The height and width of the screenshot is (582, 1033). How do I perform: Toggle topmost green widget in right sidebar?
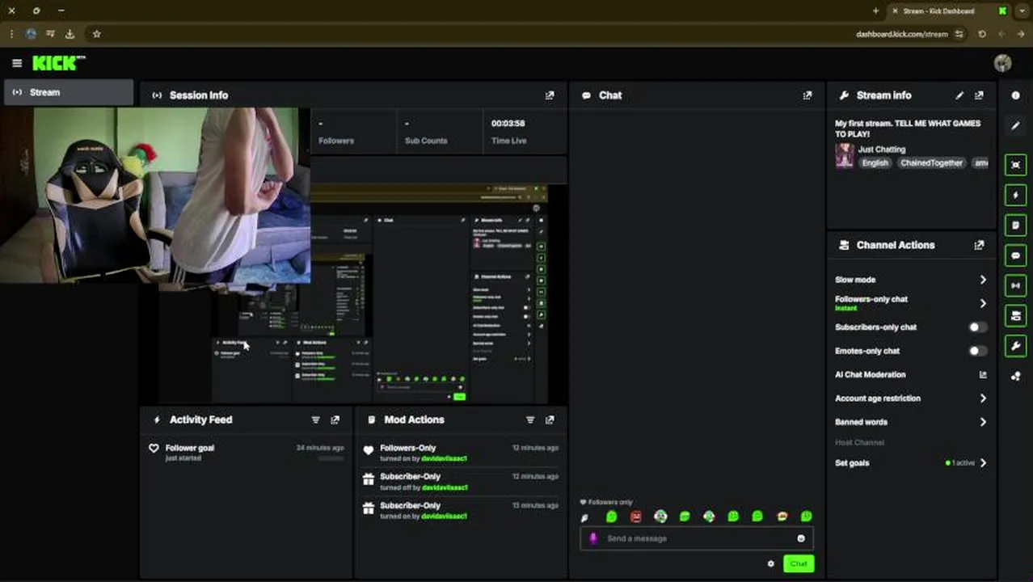coord(1016,164)
